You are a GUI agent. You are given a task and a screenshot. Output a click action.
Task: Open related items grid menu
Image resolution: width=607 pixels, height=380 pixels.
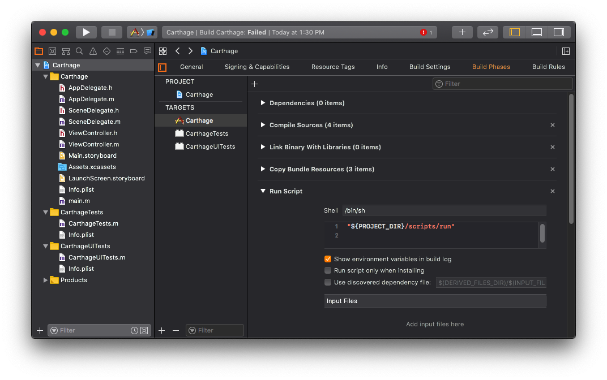click(163, 51)
